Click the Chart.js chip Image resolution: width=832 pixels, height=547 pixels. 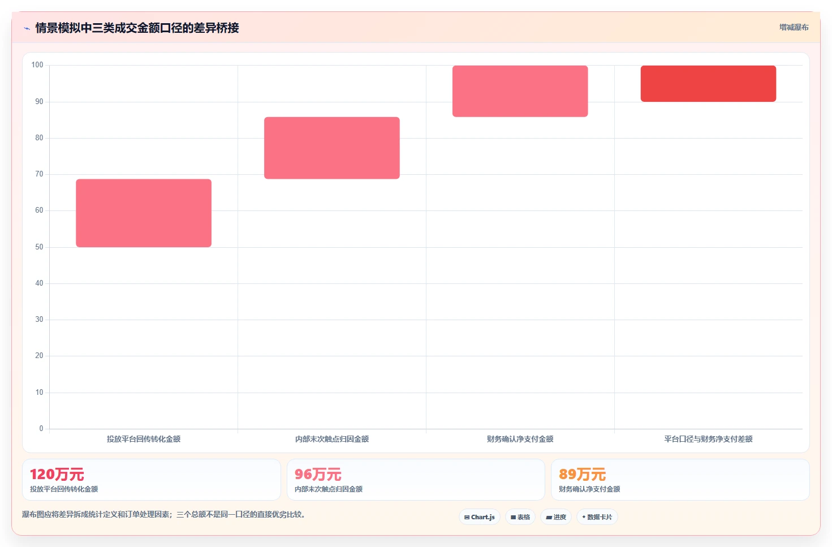point(480,517)
